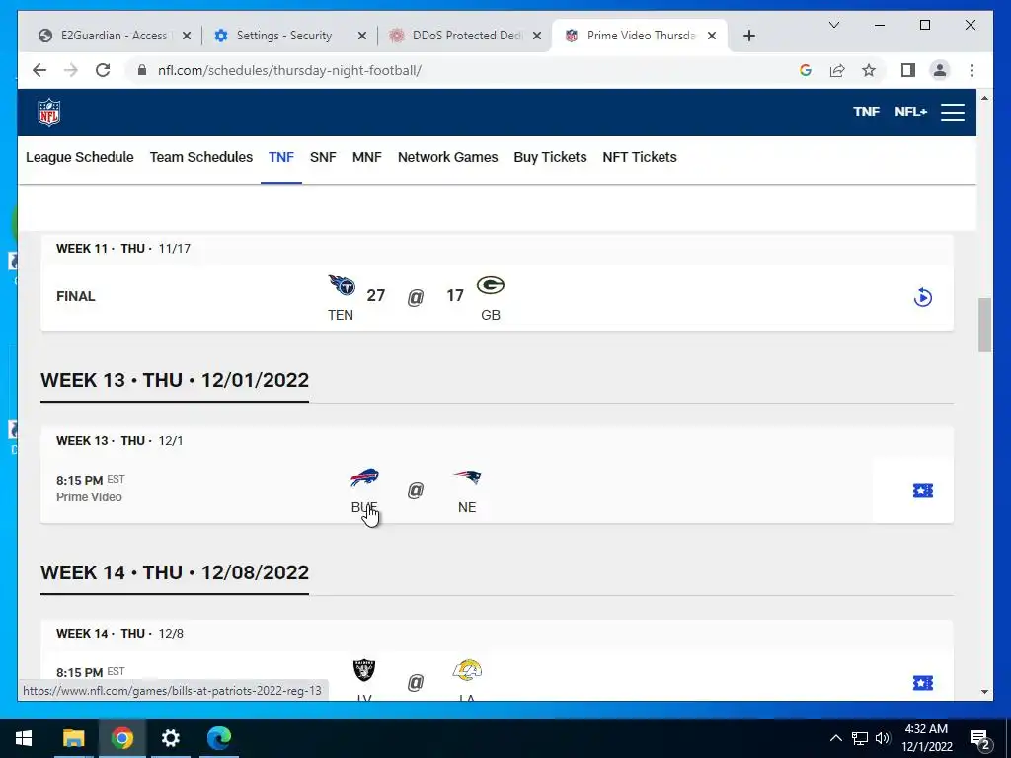The height and width of the screenshot is (758, 1011).
Task: Click the Green Bay Packers logo
Action: click(491, 284)
